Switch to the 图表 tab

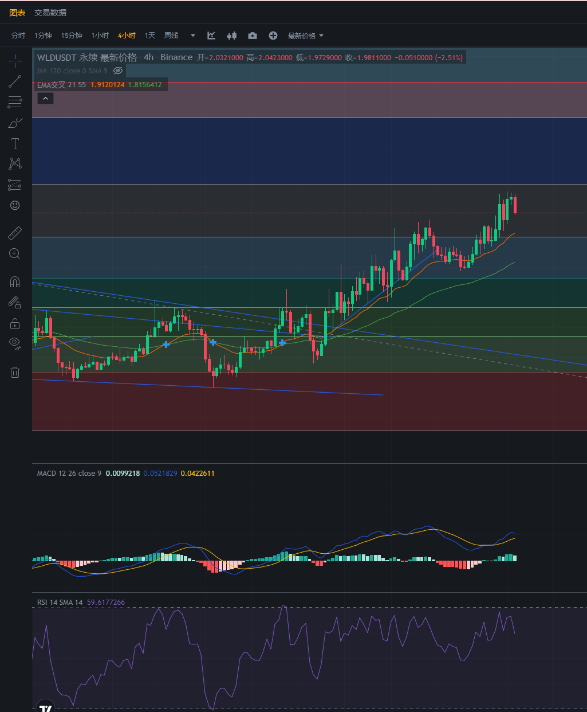17,13
